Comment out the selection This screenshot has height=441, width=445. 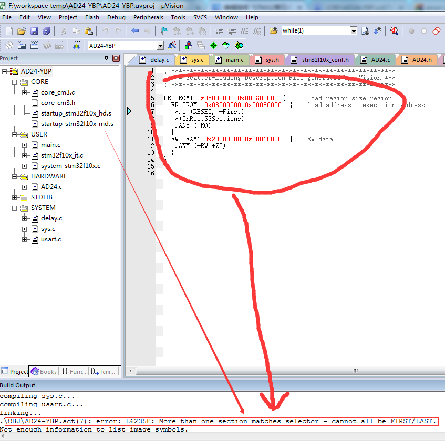point(244,31)
